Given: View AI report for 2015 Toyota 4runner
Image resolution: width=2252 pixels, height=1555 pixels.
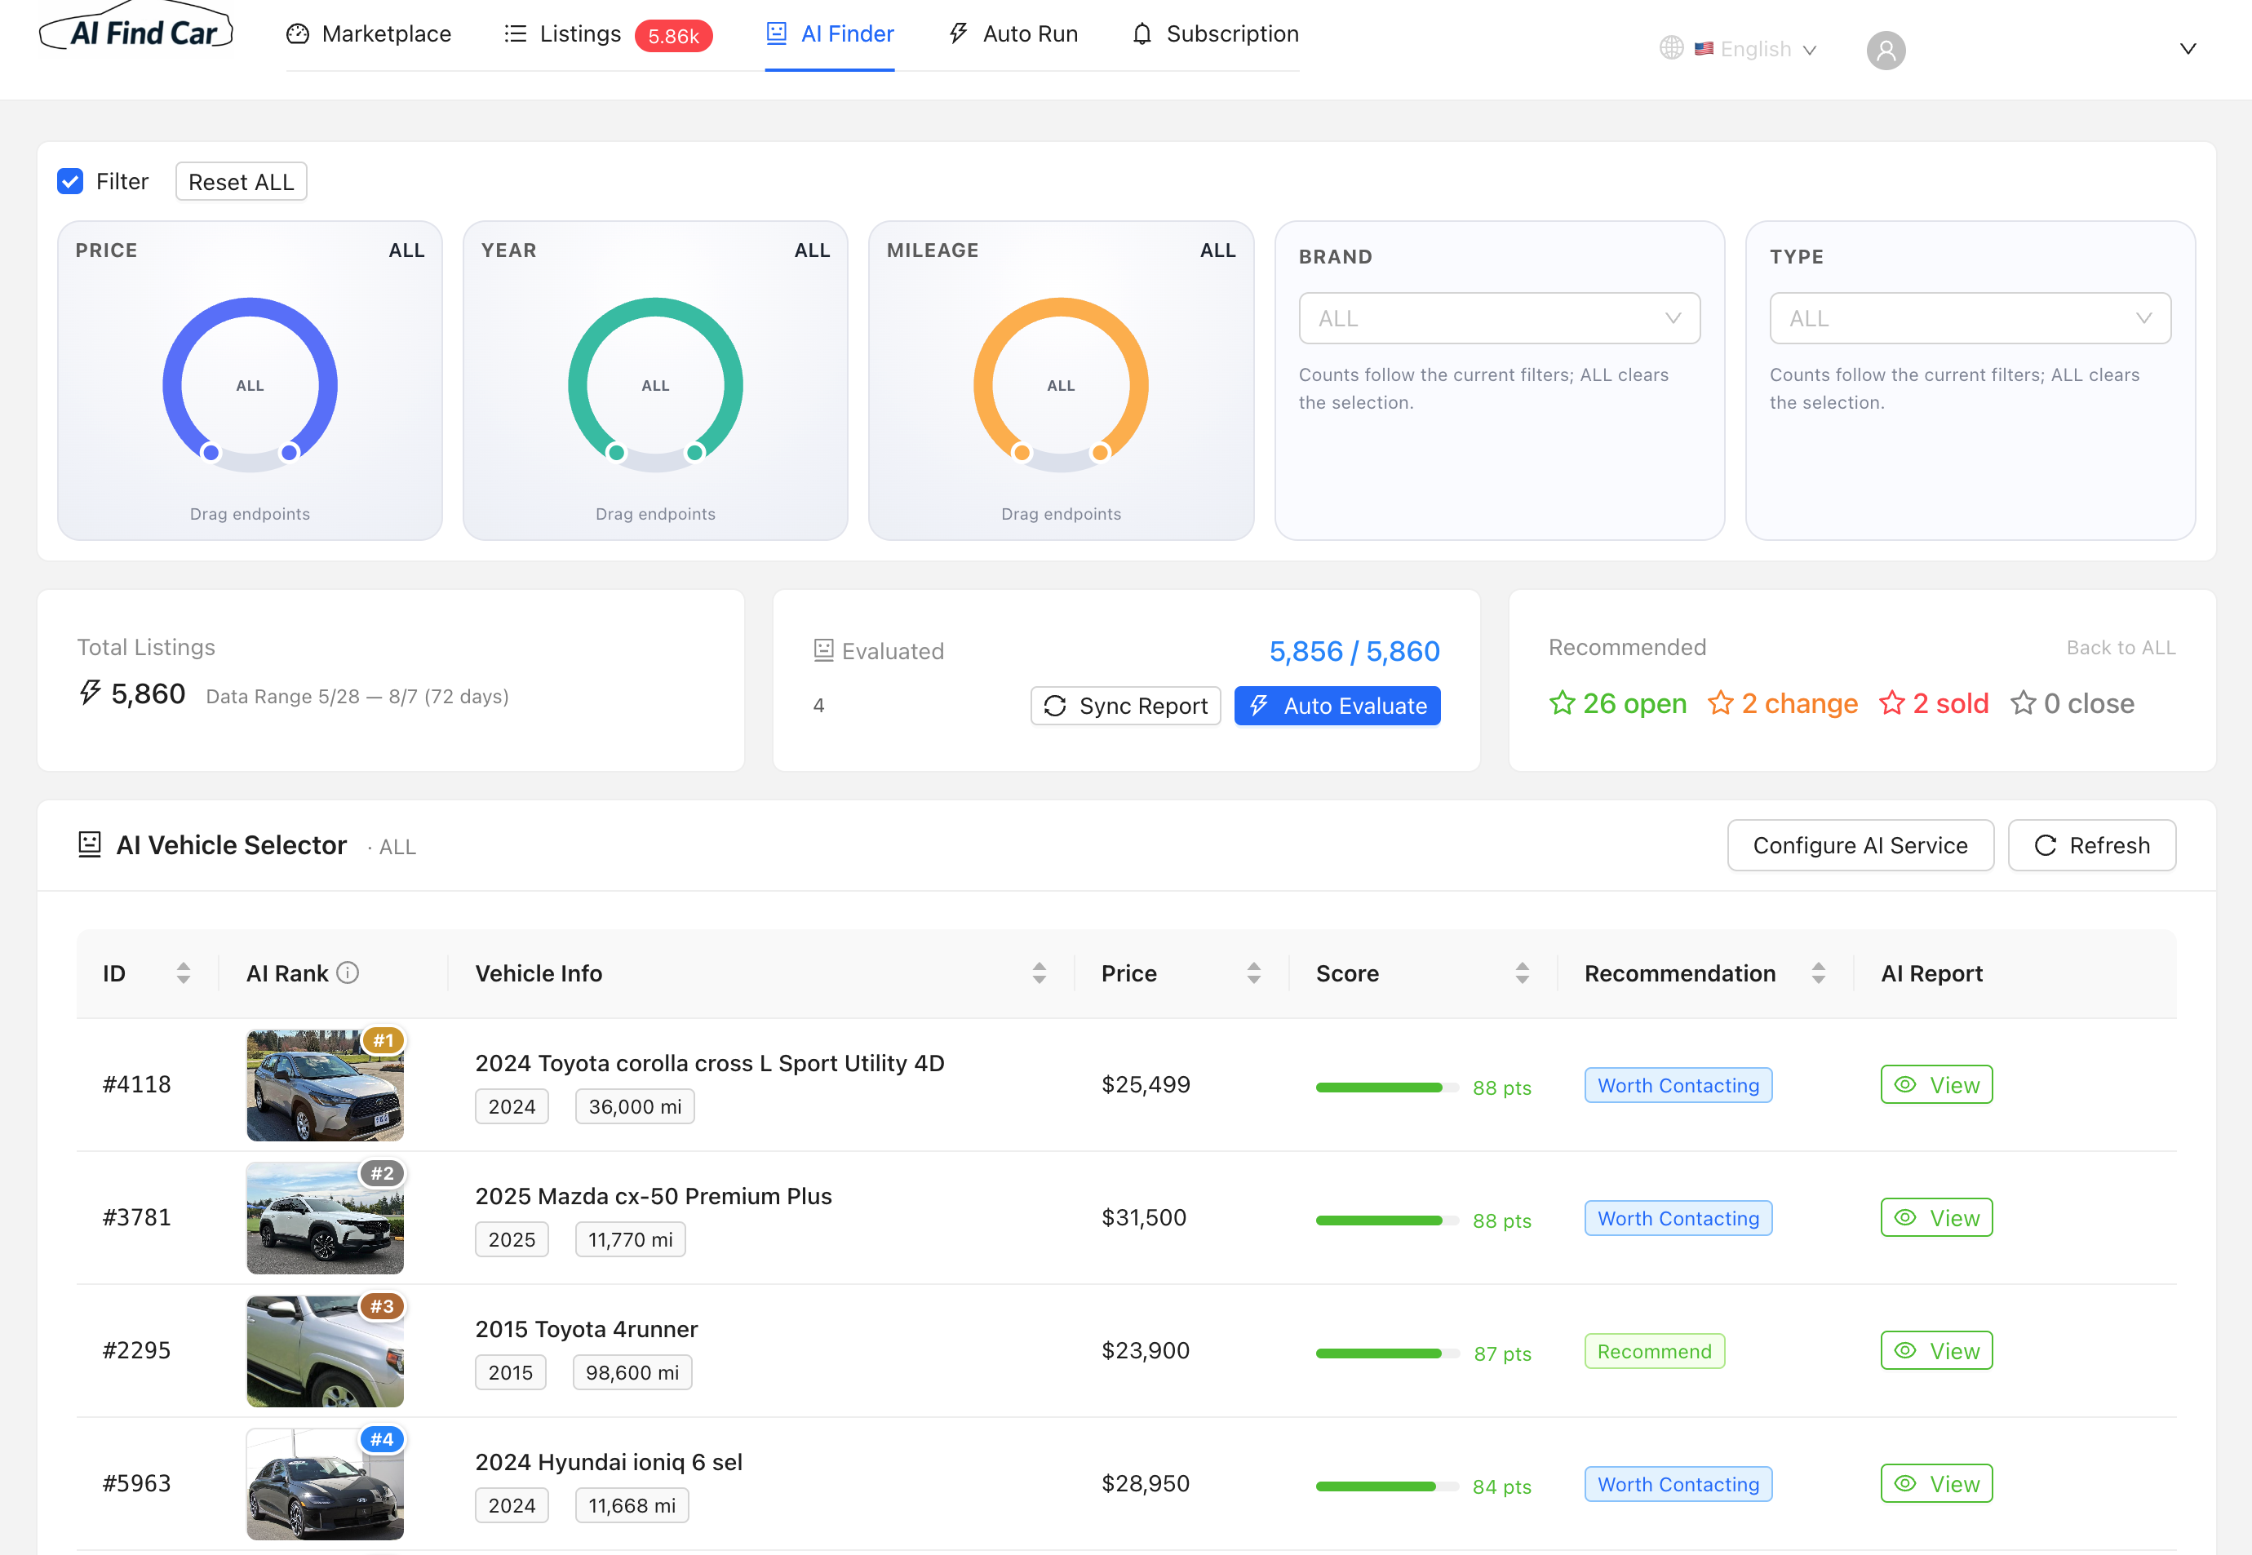Looking at the screenshot, I should coord(1936,1350).
